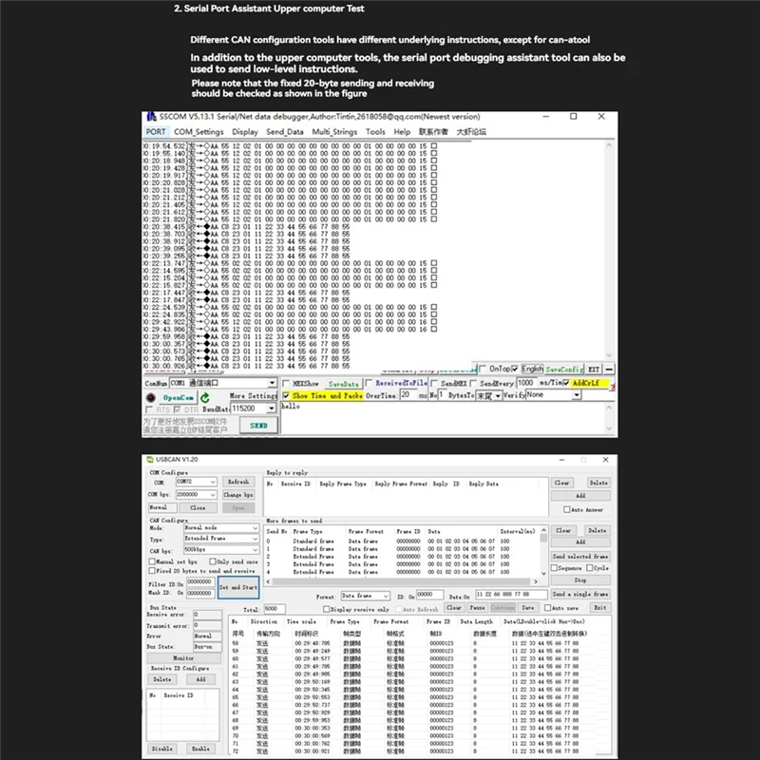Toggle the HEXShow checkbox
Viewport: 760px width, 760px height.
tap(286, 384)
